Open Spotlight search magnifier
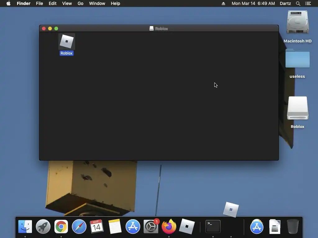Screen dimensions: 318x238 point(298,3)
